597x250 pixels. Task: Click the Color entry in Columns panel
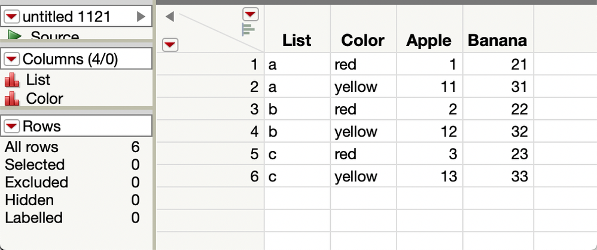(x=44, y=99)
